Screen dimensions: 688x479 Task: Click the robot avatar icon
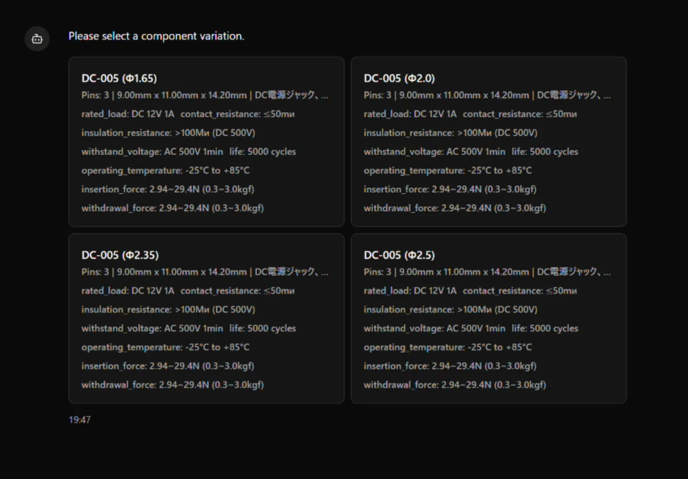tap(37, 39)
